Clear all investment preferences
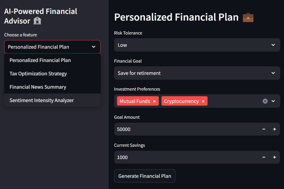Viewport: 284px width, 189px height. pos(265,101)
